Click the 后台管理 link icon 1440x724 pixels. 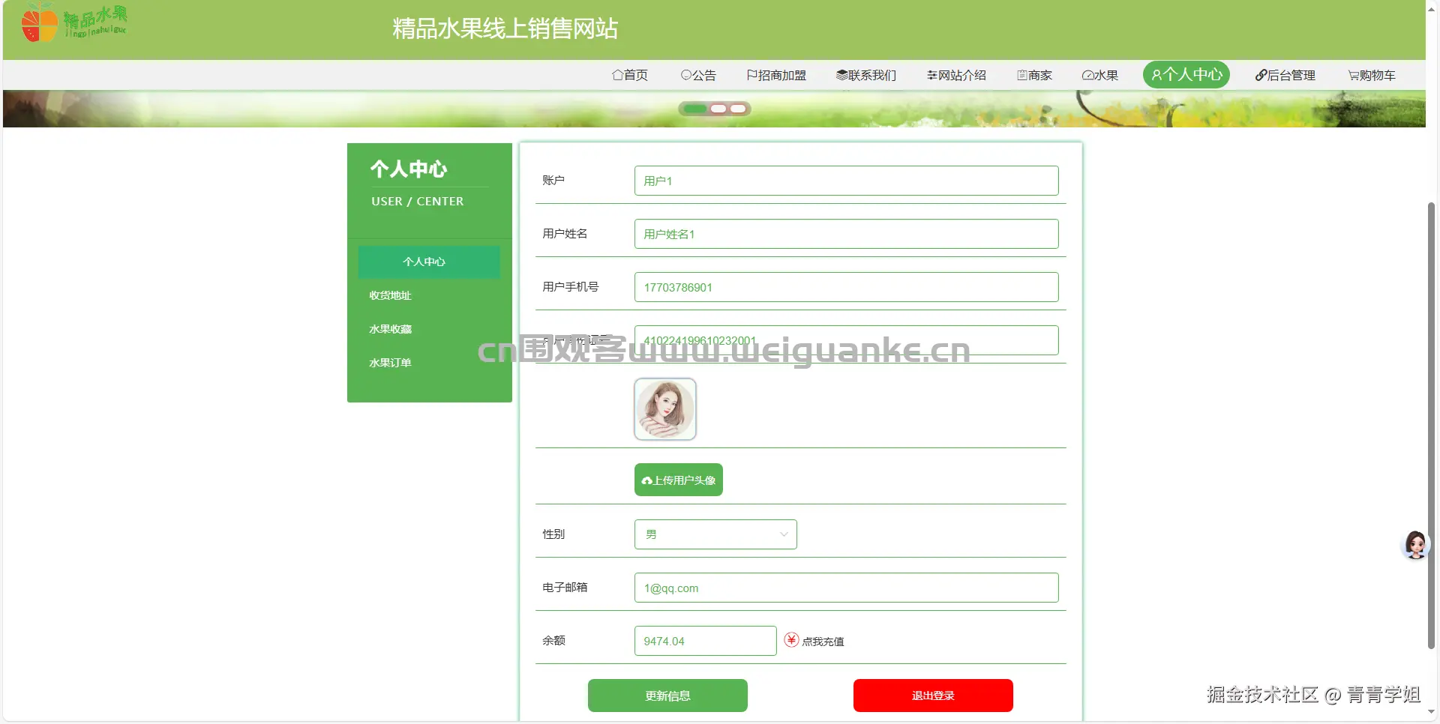1259,75
